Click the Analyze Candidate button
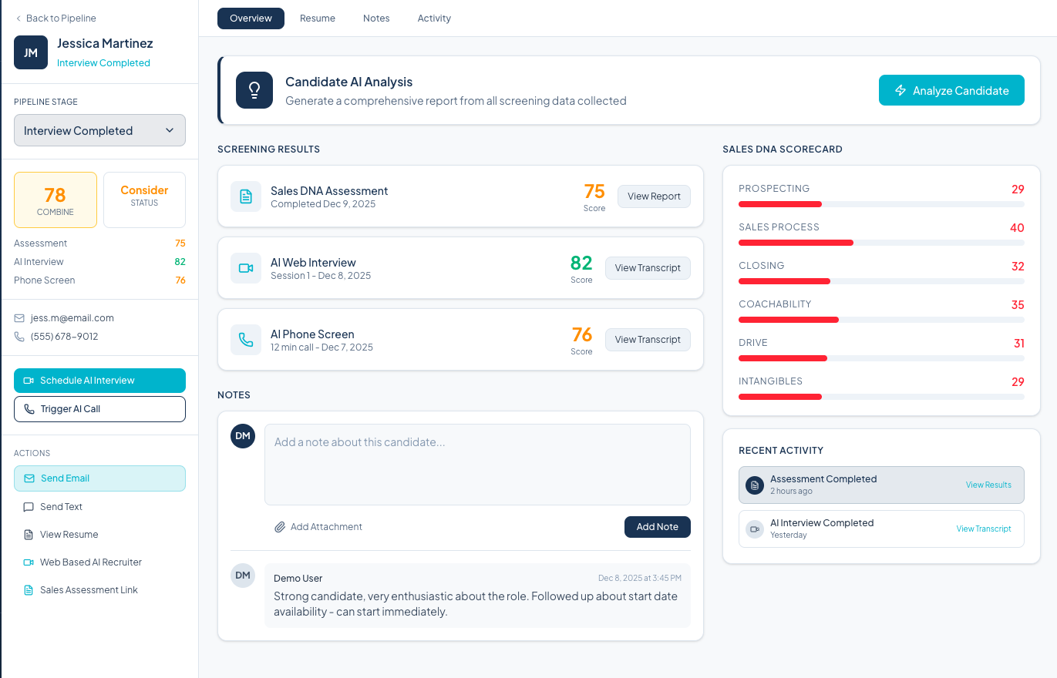 (x=951, y=90)
